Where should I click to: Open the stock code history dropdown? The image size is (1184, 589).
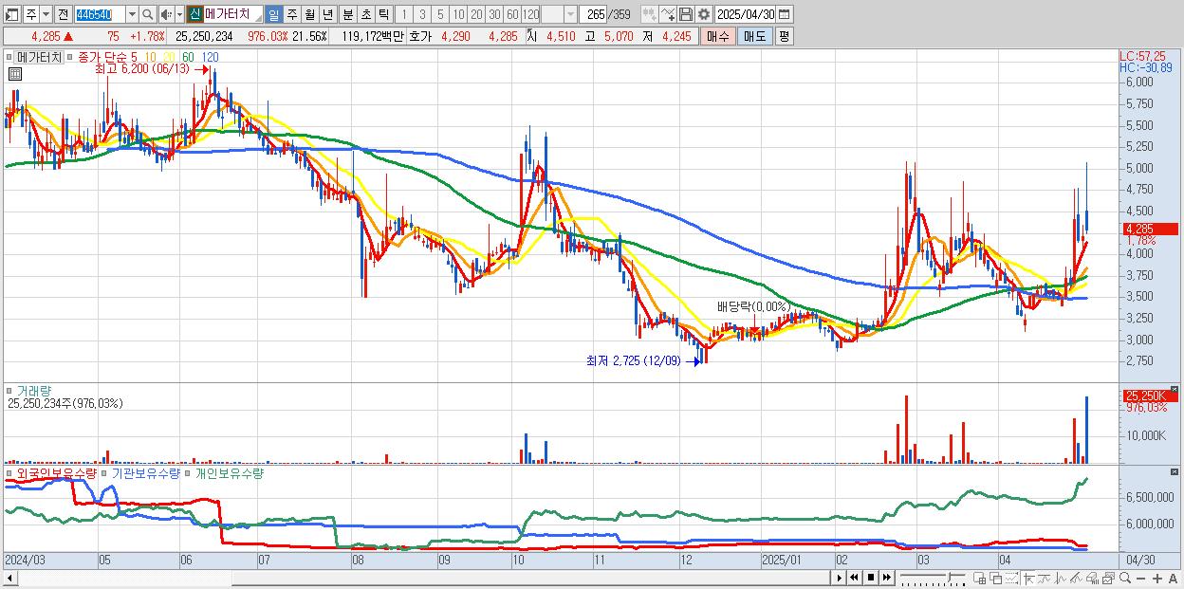click(x=132, y=14)
